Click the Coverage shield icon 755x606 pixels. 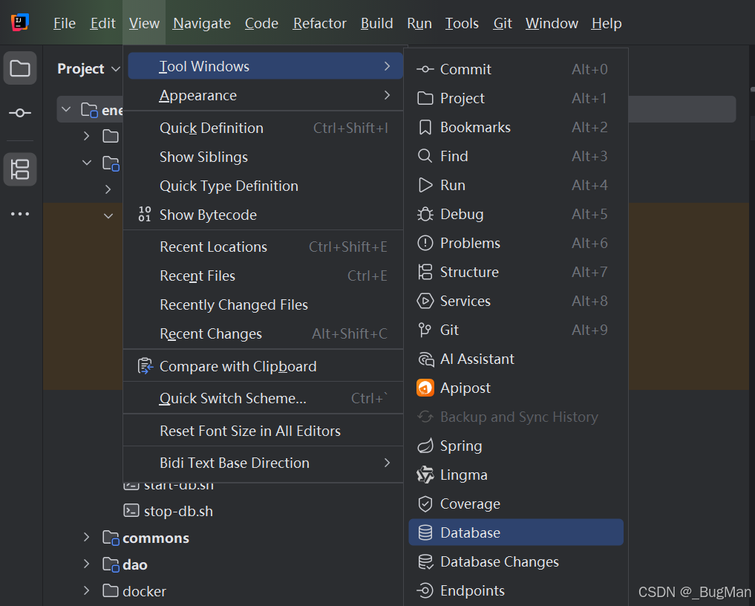pos(425,504)
